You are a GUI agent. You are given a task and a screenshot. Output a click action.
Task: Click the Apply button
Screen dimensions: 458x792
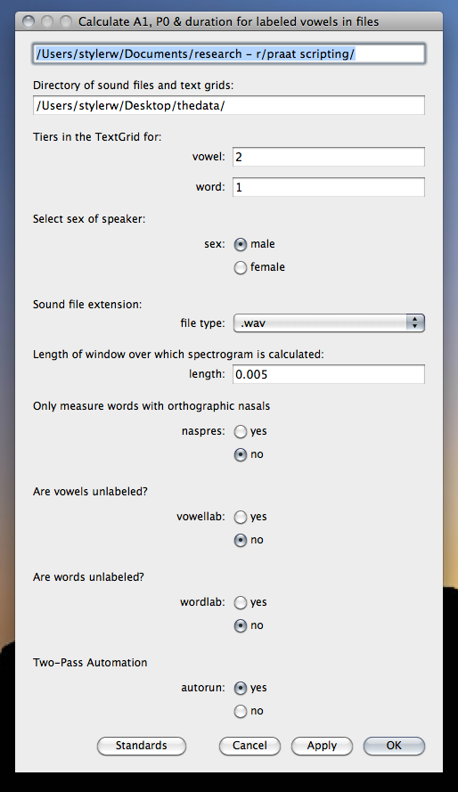pyautogui.click(x=322, y=746)
